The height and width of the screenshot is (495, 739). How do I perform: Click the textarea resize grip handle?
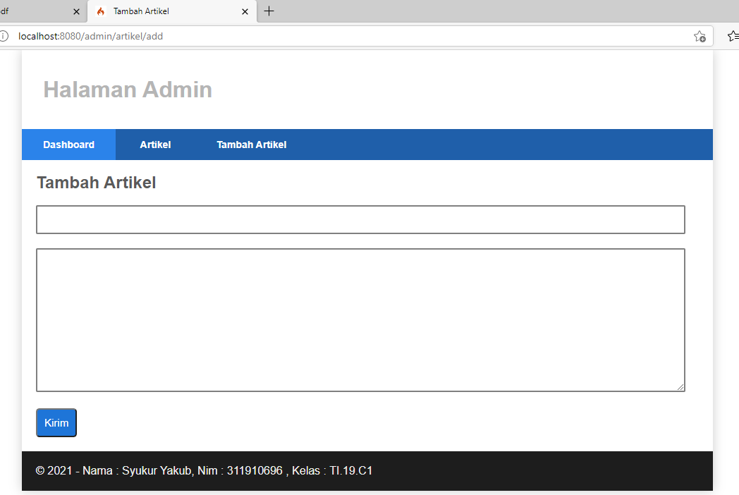(681, 387)
